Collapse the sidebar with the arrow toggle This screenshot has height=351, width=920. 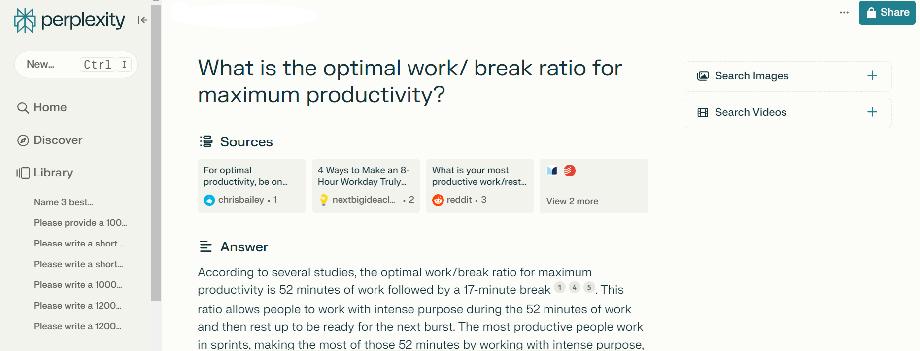[x=142, y=20]
